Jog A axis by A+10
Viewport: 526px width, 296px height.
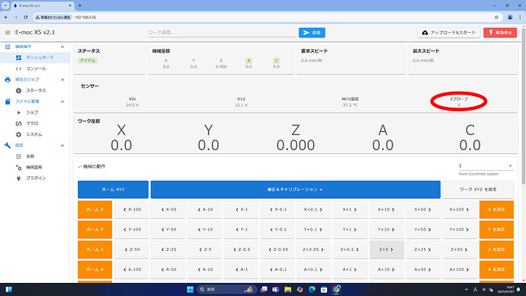click(x=386, y=269)
